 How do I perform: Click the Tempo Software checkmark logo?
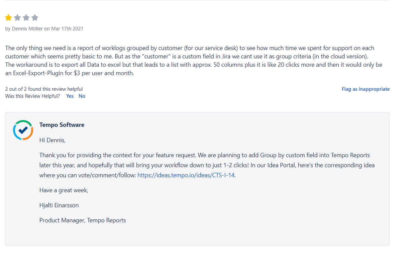click(23, 130)
